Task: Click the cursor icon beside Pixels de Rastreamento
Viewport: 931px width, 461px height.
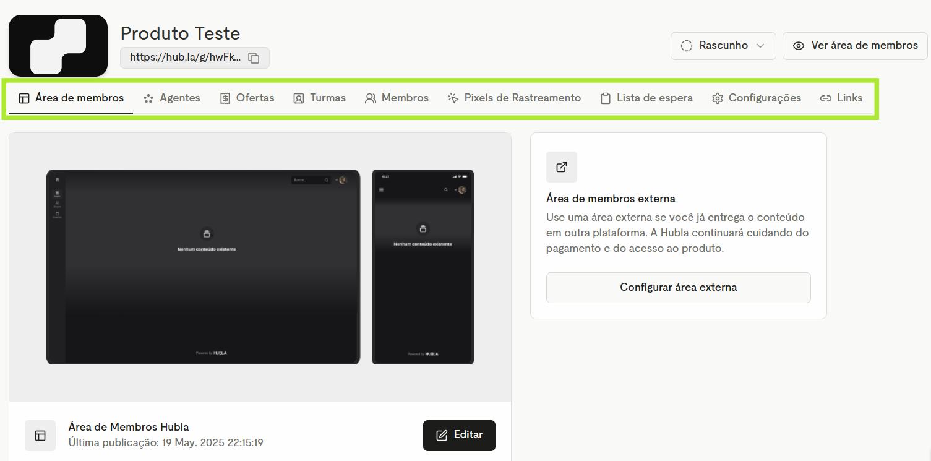Action: coord(453,98)
